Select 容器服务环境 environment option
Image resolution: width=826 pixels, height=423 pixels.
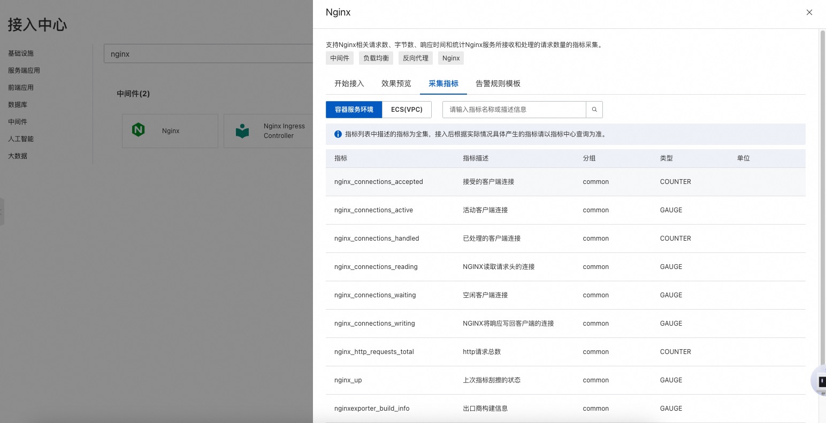[354, 110]
